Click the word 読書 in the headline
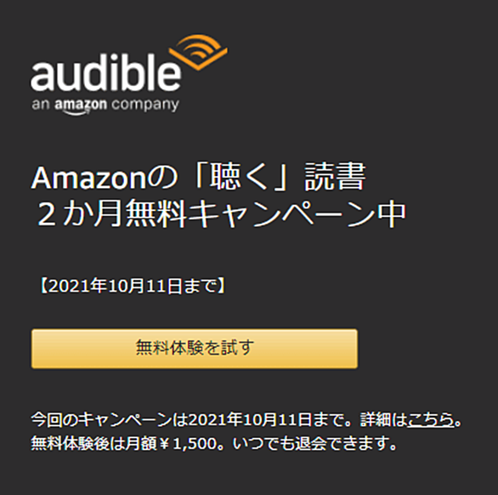Viewport: 498px width, 495px height. click(335, 177)
